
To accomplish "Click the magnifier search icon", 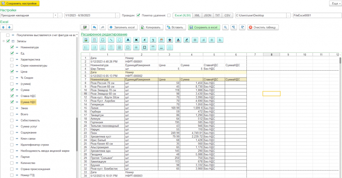I will 226,27.
